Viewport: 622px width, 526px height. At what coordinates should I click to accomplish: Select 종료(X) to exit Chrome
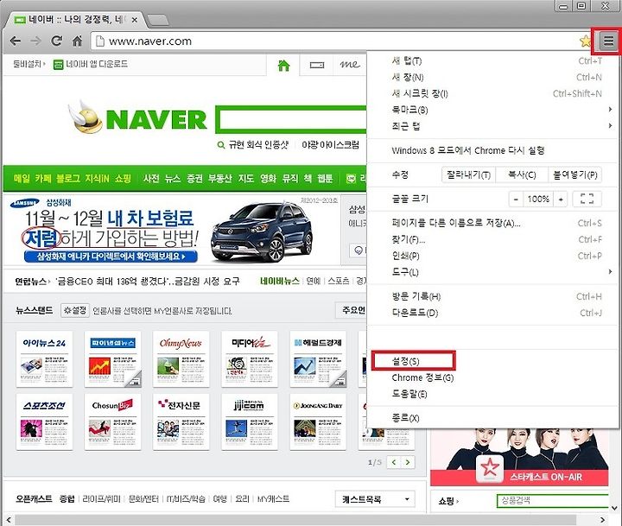coord(492,418)
